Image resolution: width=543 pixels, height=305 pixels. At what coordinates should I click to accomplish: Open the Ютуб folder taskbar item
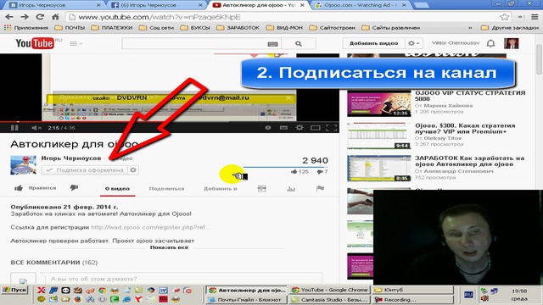[x=412, y=290]
